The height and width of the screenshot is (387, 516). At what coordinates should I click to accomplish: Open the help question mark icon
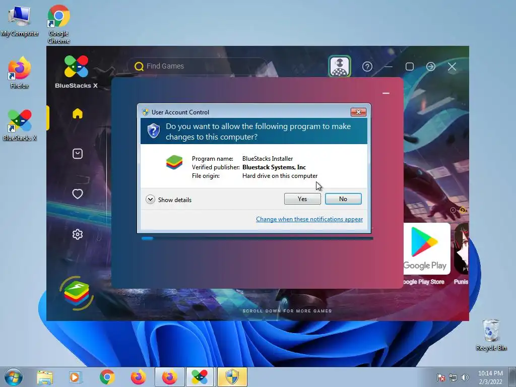[367, 67]
